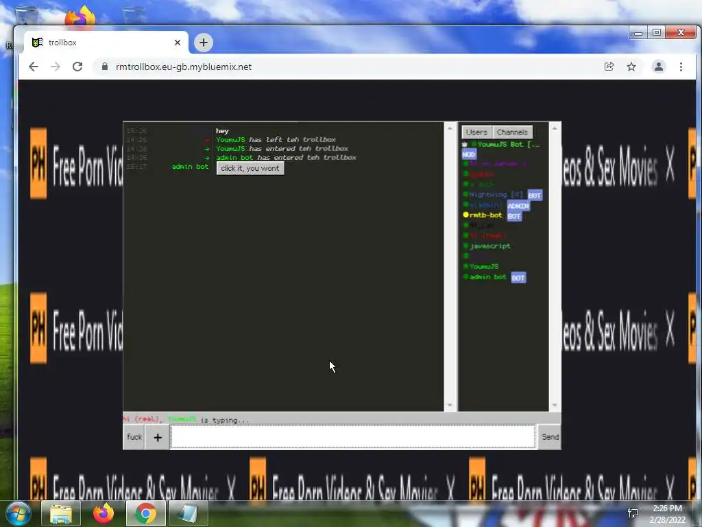Click the 'is typing...' status text

pyautogui.click(x=225, y=421)
